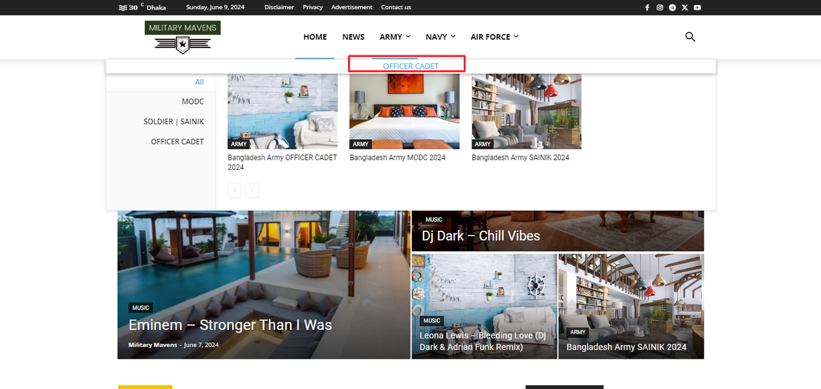The width and height of the screenshot is (821, 389).
Task: Click ARMY tag on dropdown SAINIK thumbnail
Action: [x=482, y=144]
